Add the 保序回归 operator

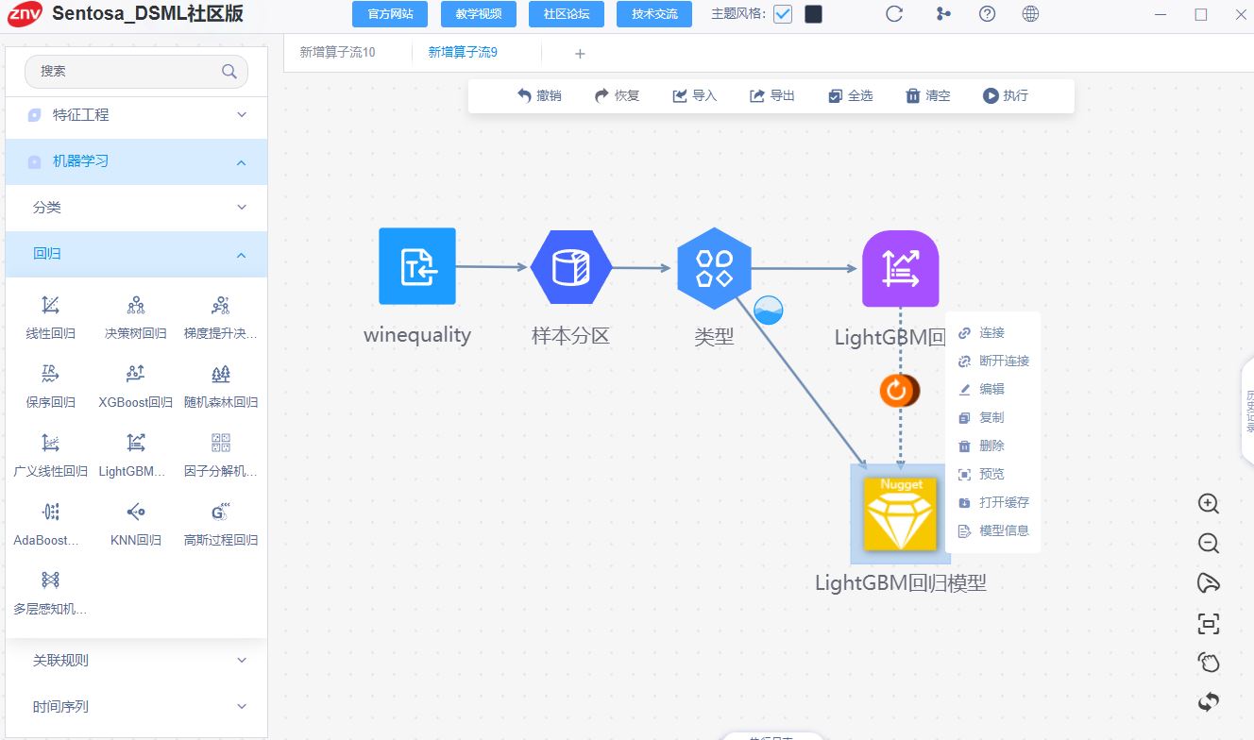pyautogui.click(x=51, y=385)
